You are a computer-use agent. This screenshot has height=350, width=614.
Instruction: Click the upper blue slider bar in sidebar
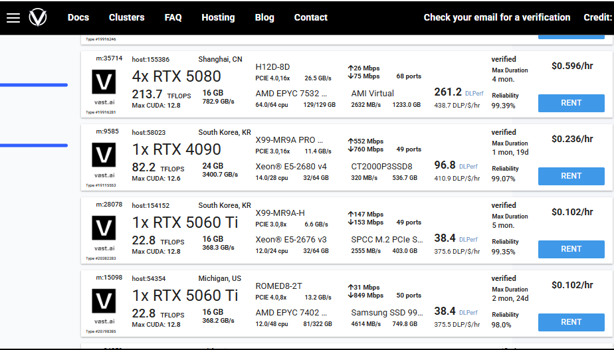click(x=34, y=85)
